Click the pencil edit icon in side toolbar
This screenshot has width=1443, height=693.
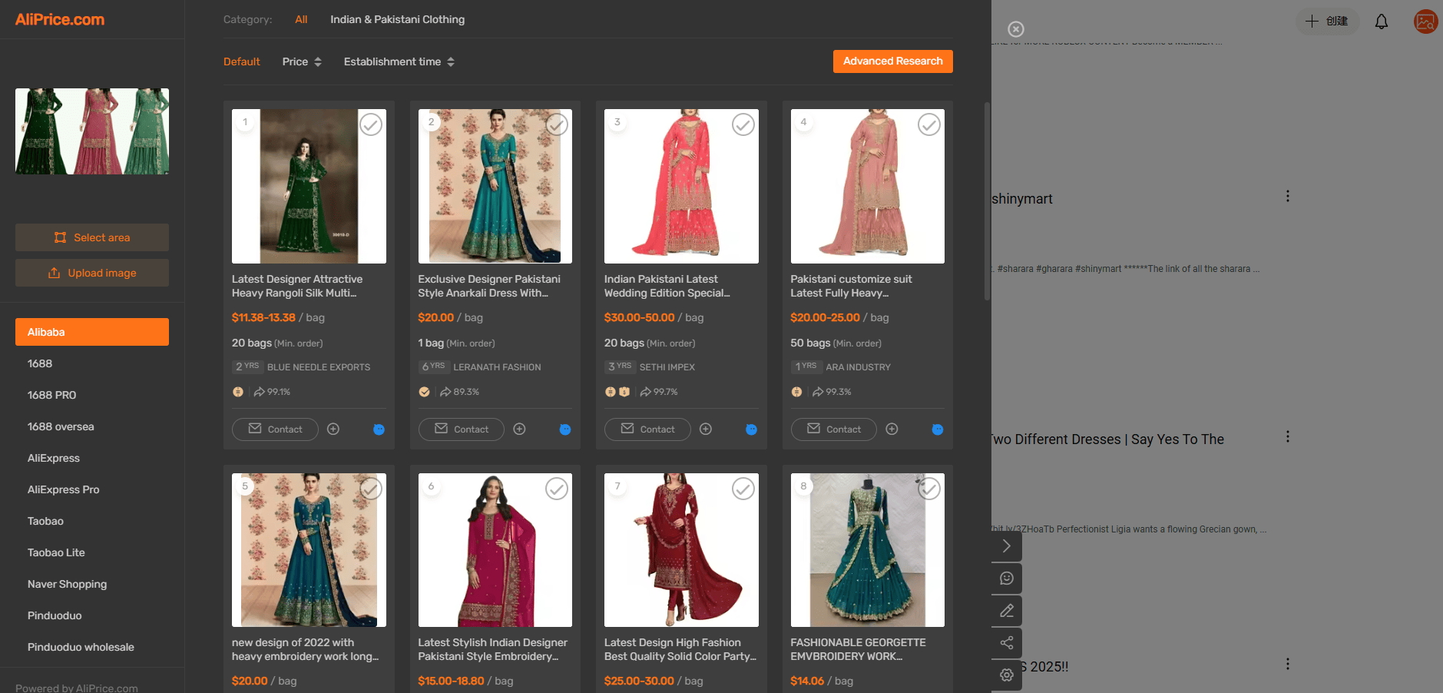[1007, 611]
